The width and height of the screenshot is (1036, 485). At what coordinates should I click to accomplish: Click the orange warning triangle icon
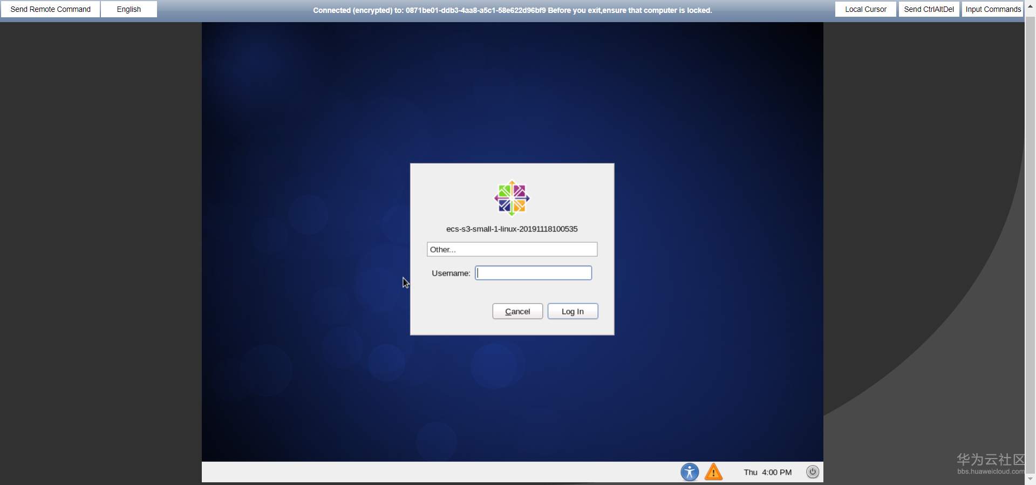pyautogui.click(x=713, y=472)
